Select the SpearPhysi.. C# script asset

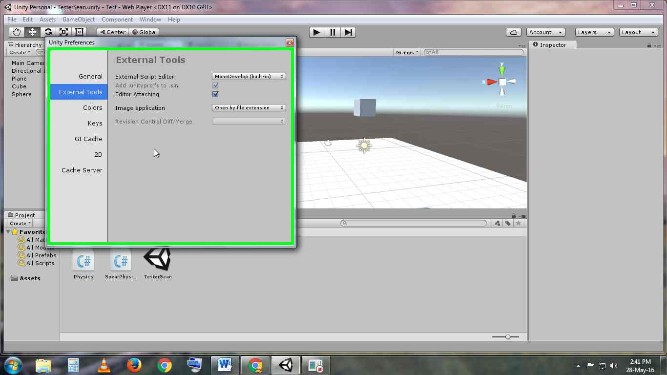coord(121,264)
